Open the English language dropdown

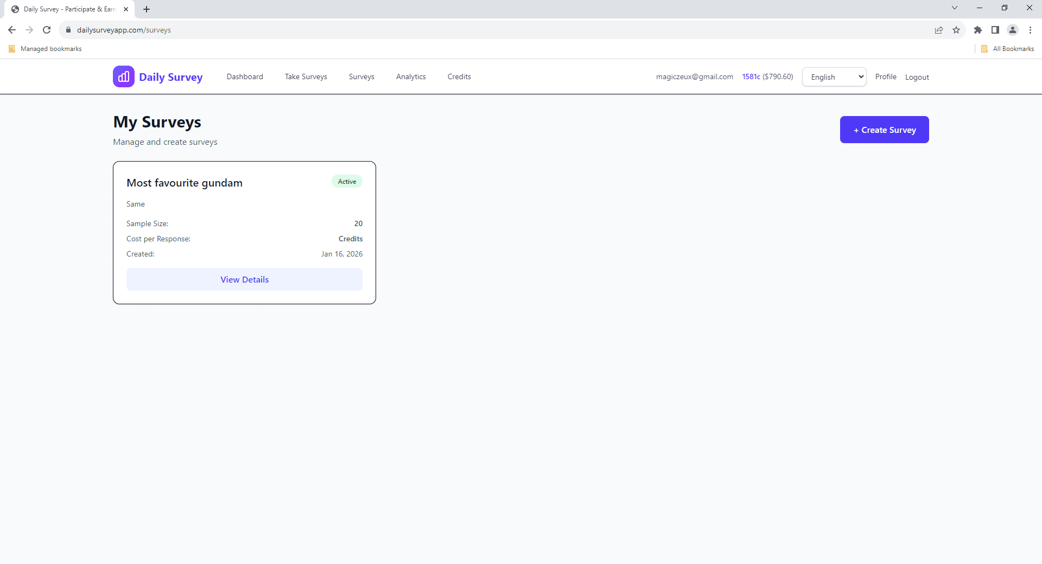pyautogui.click(x=834, y=76)
